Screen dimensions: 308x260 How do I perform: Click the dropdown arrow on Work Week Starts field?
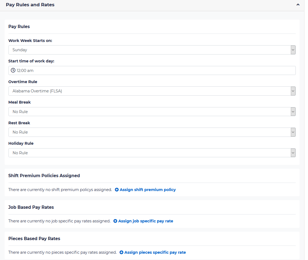click(293, 50)
